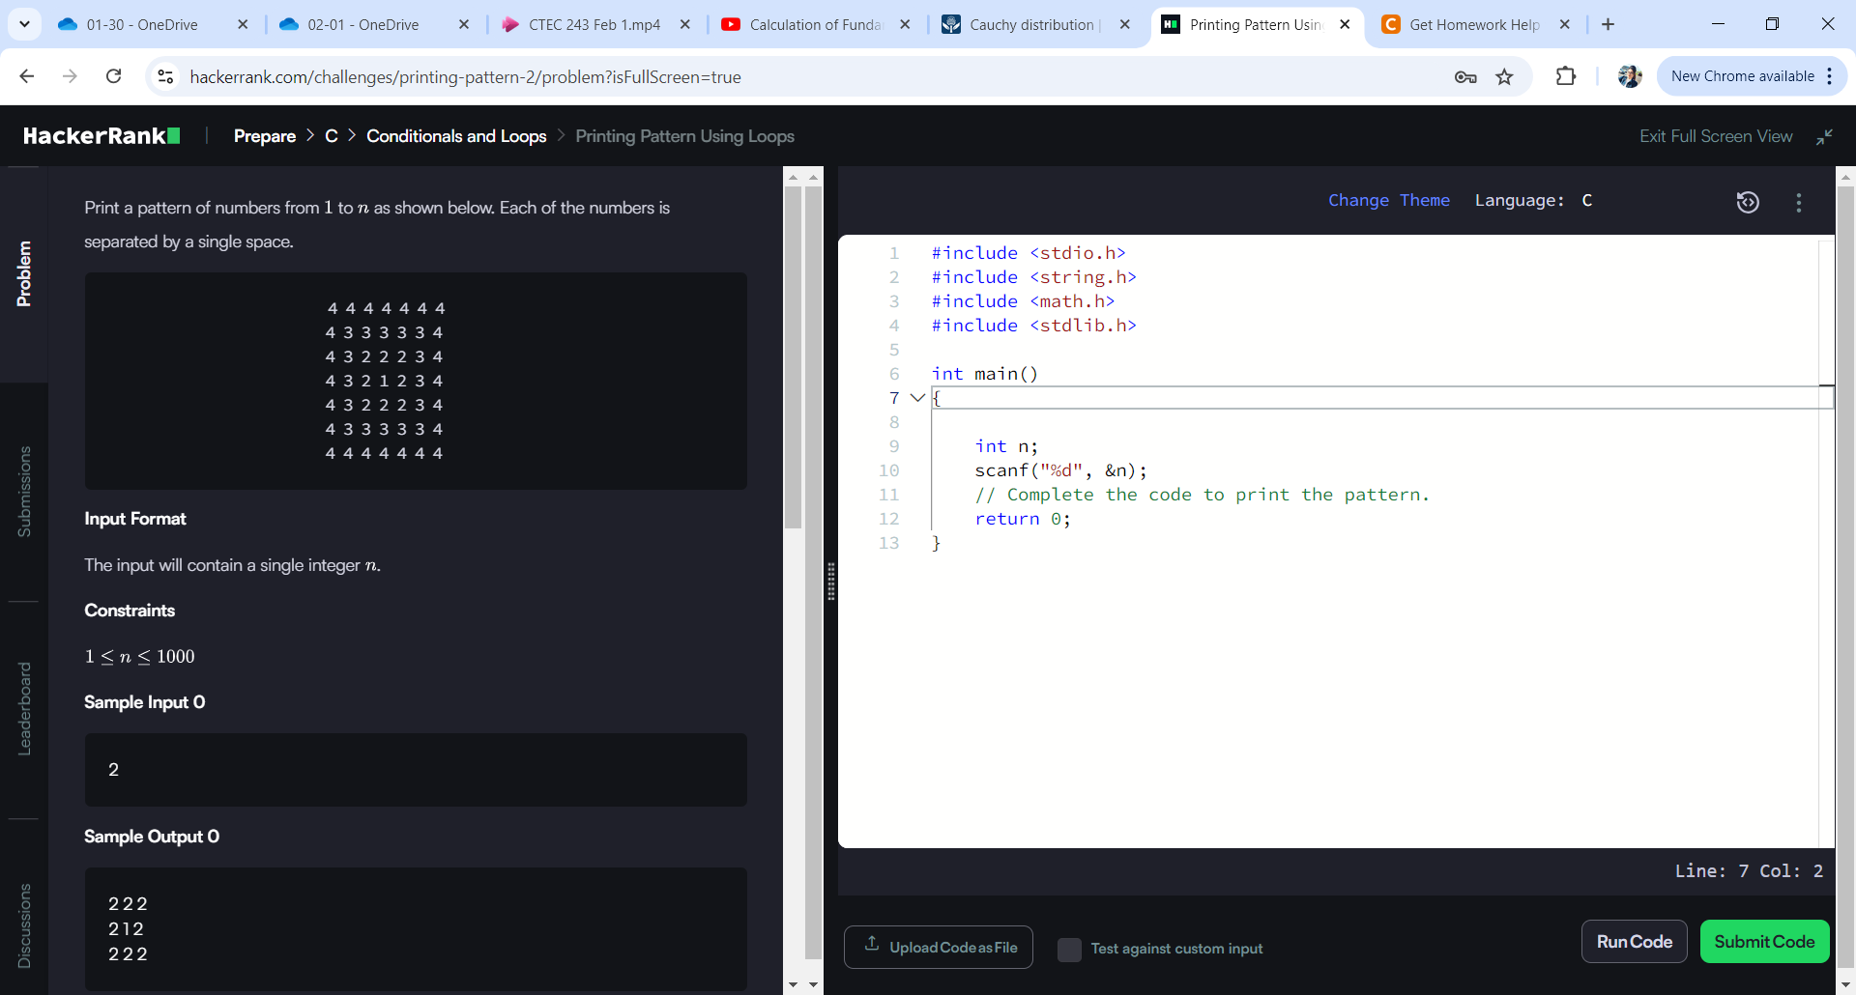Click the #include <math.h> line
The height and width of the screenshot is (995, 1856).
tap(1023, 301)
